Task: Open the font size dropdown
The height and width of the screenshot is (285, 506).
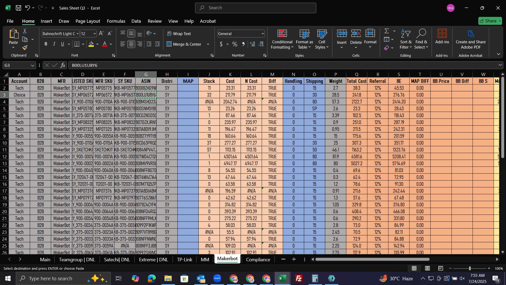Action: pos(95,34)
